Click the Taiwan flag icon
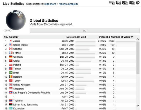Viewport: 141px width, 110px height. pos(11,69)
